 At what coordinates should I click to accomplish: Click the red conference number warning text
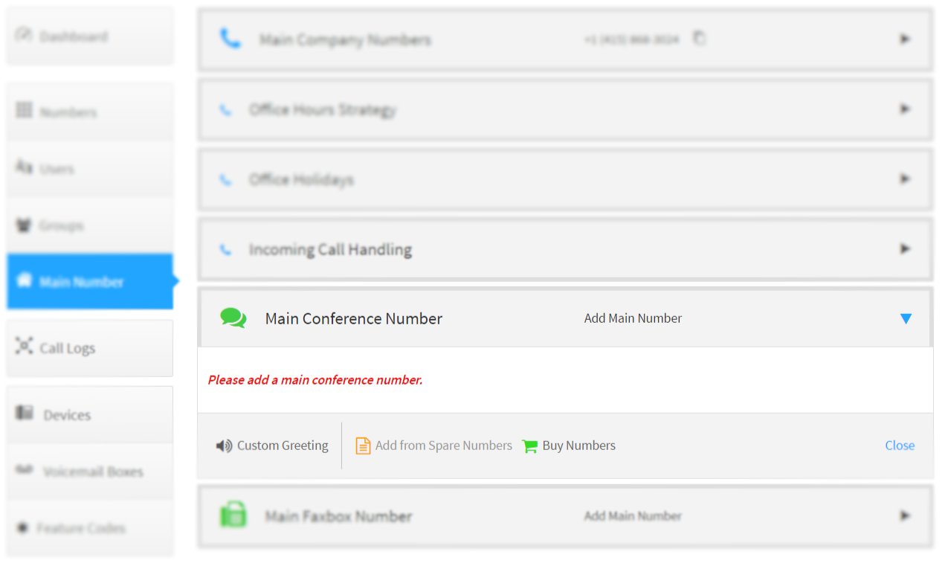tap(315, 380)
